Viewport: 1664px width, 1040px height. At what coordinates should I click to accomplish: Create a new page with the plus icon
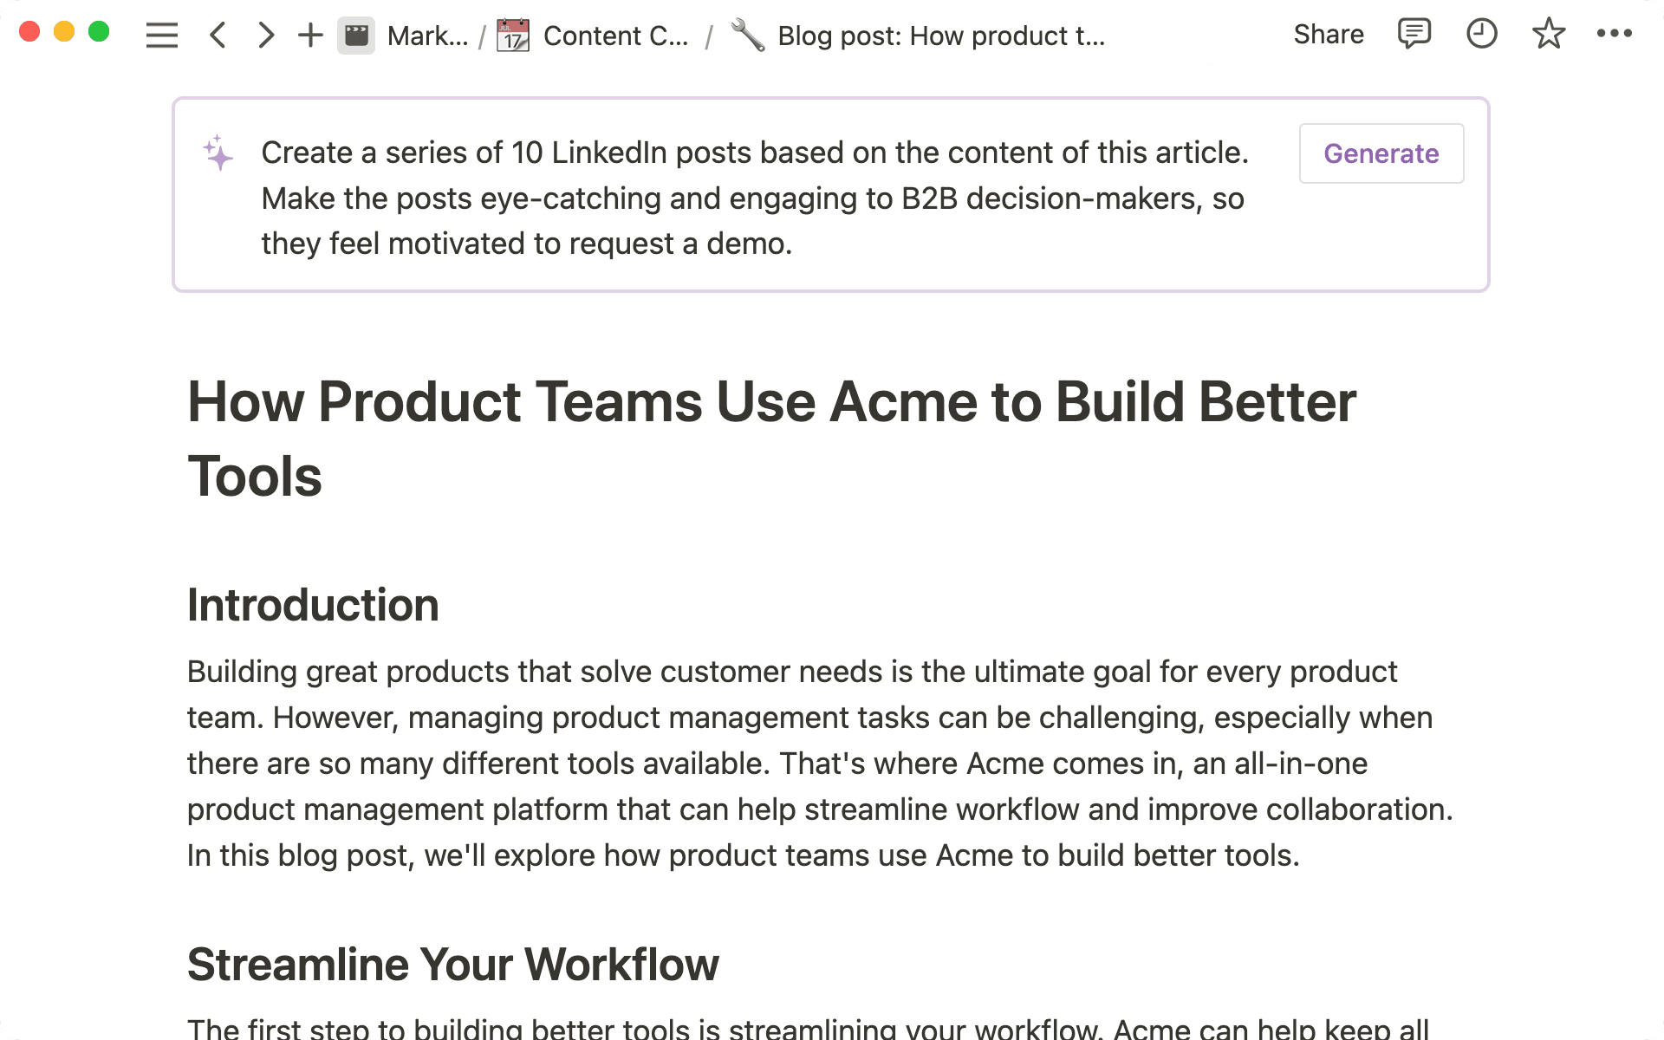pos(309,36)
